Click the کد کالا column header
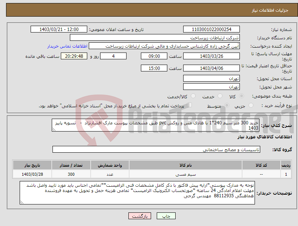This screenshot has width=298, height=226. 261,165
